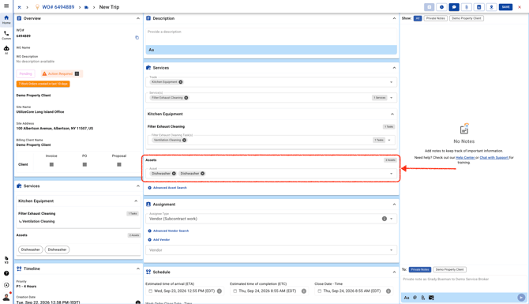
Task: Open the Service(s) dropdown
Action: point(392,97)
